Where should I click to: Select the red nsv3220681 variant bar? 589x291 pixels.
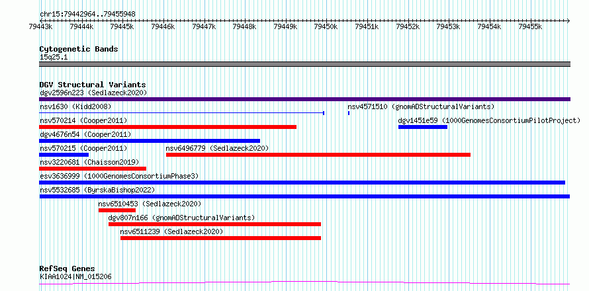click(93, 169)
